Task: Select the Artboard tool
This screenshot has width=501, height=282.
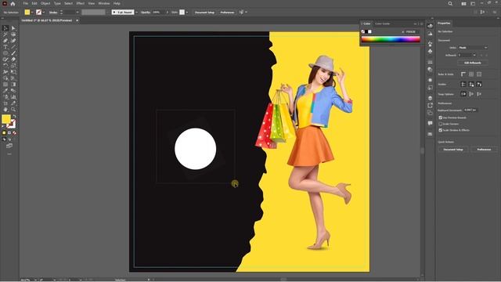Action: click(x=5, y=103)
